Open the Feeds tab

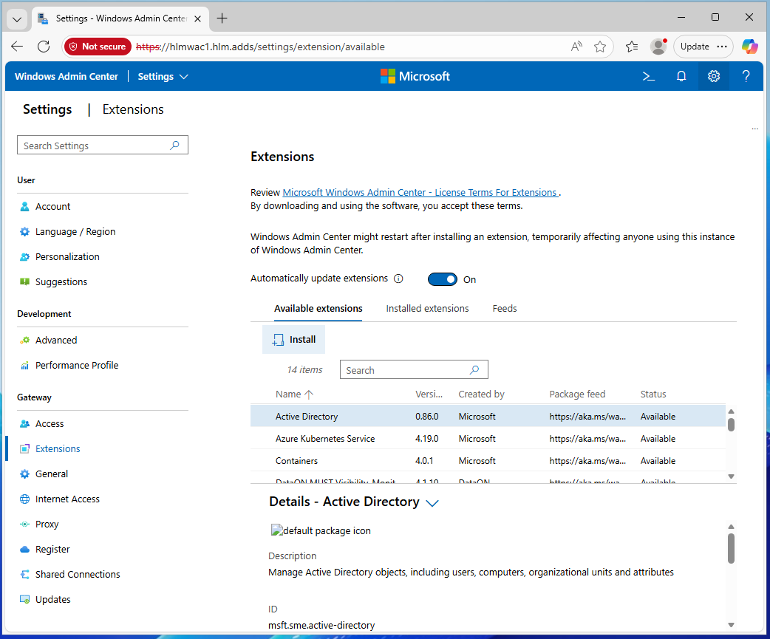point(505,309)
